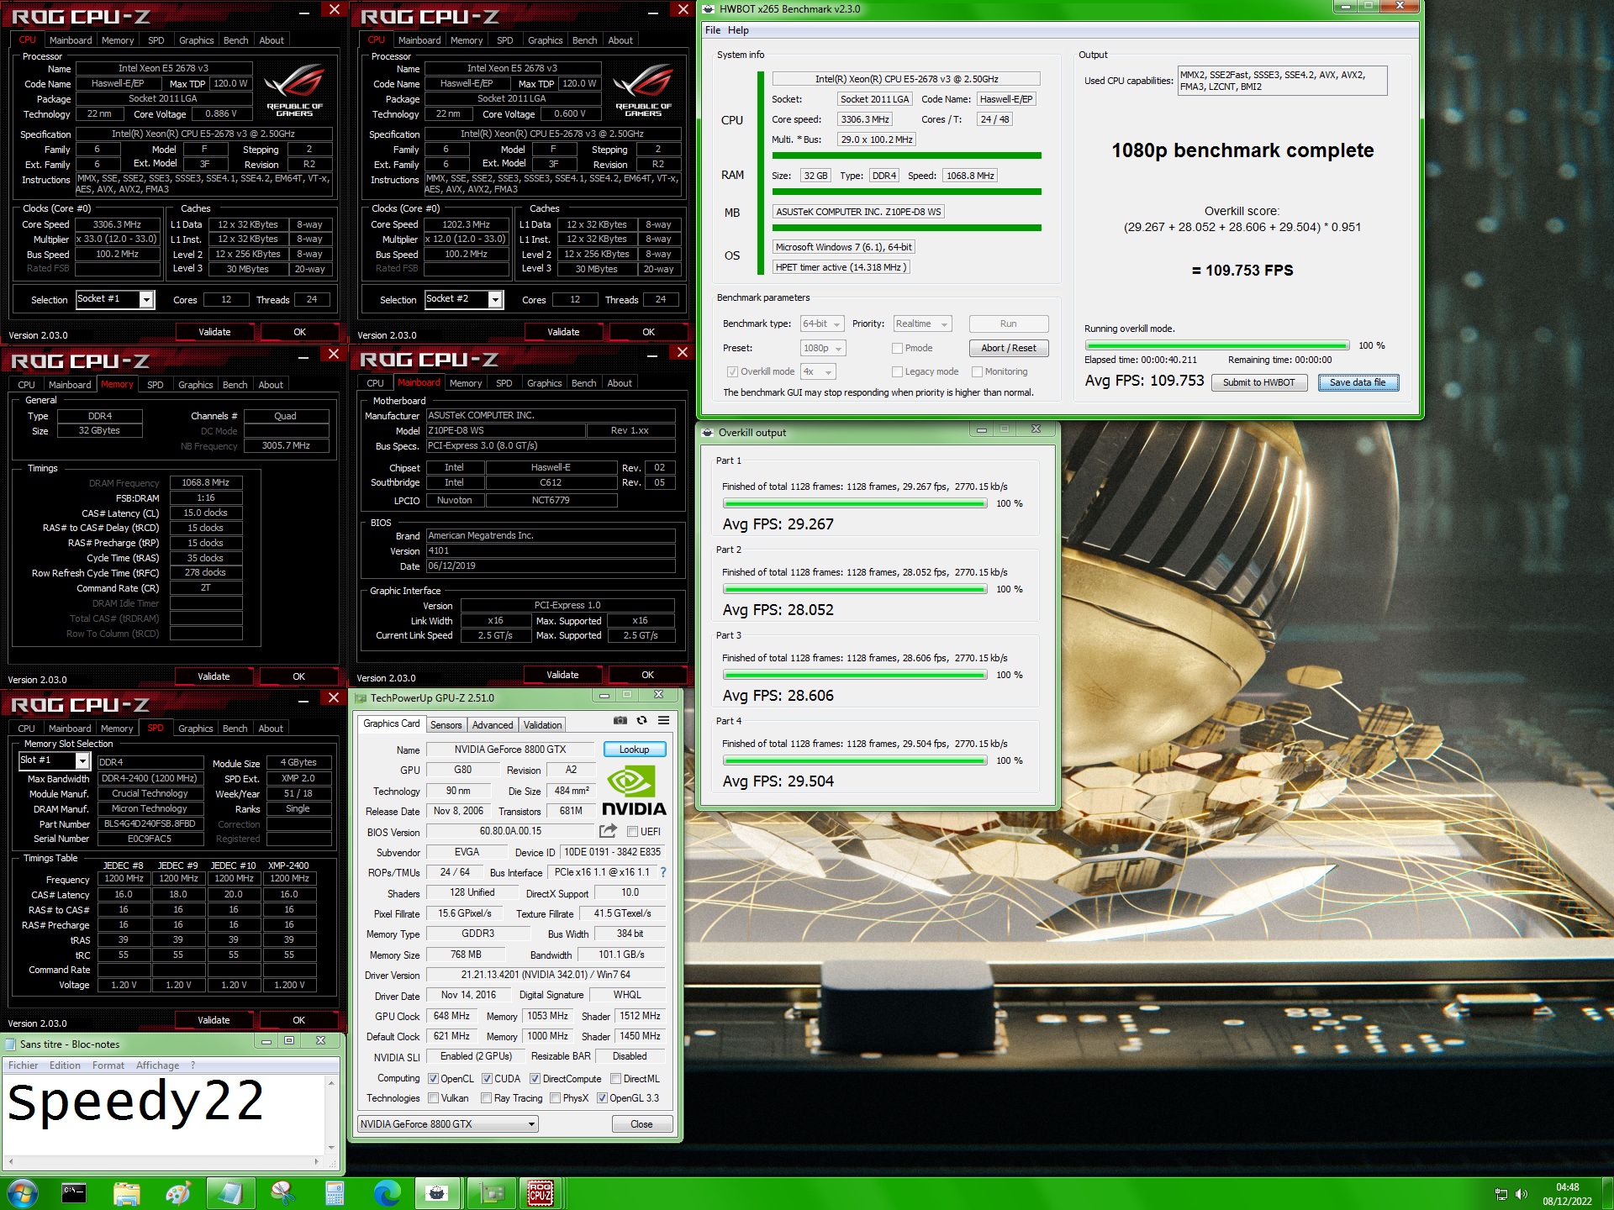This screenshot has width=1614, height=1210.
Task: Click Validate in the SPD CPU-Z window
Action: click(214, 1020)
